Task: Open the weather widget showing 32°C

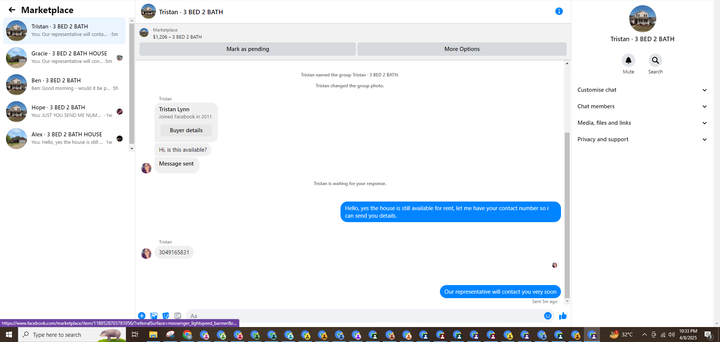Action: click(621, 335)
